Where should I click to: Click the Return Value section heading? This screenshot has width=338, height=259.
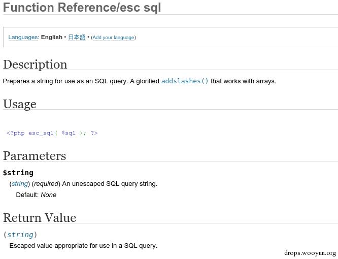[x=40, y=218]
